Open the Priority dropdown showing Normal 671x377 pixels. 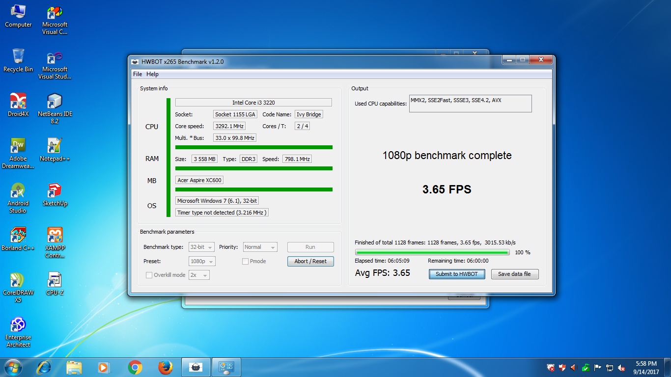(260, 247)
